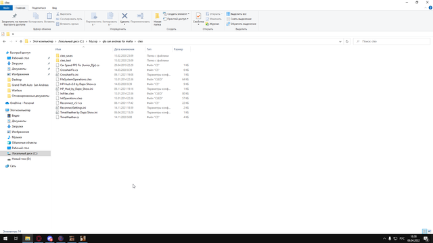
Task: Sort by Name (Имя) column header
Action: pos(83,49)
